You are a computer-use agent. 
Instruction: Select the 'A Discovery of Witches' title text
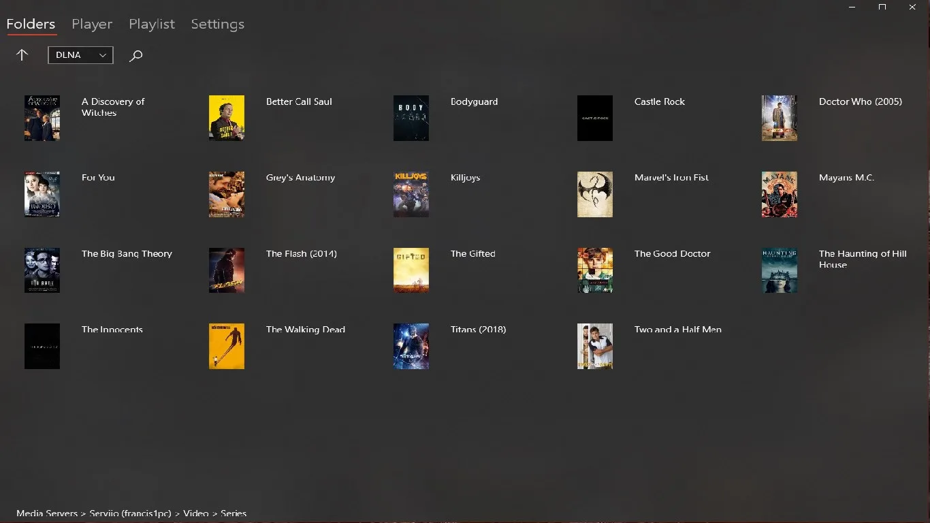point(113,107)
